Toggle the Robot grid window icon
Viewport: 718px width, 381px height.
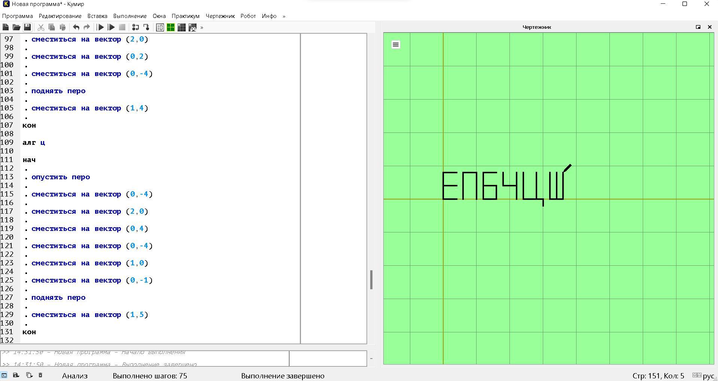182,27
